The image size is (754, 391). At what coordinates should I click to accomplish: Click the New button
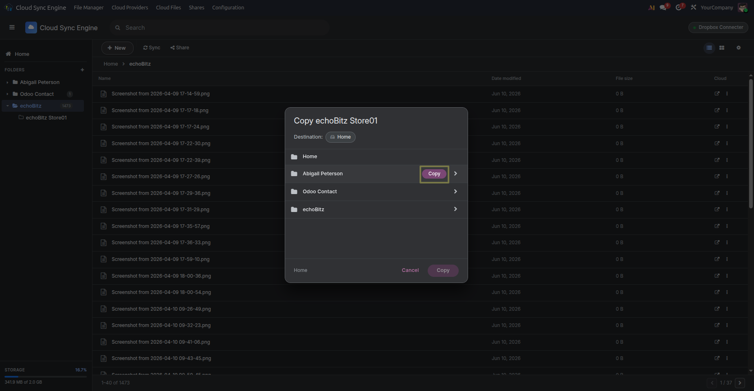coord(117,48)
